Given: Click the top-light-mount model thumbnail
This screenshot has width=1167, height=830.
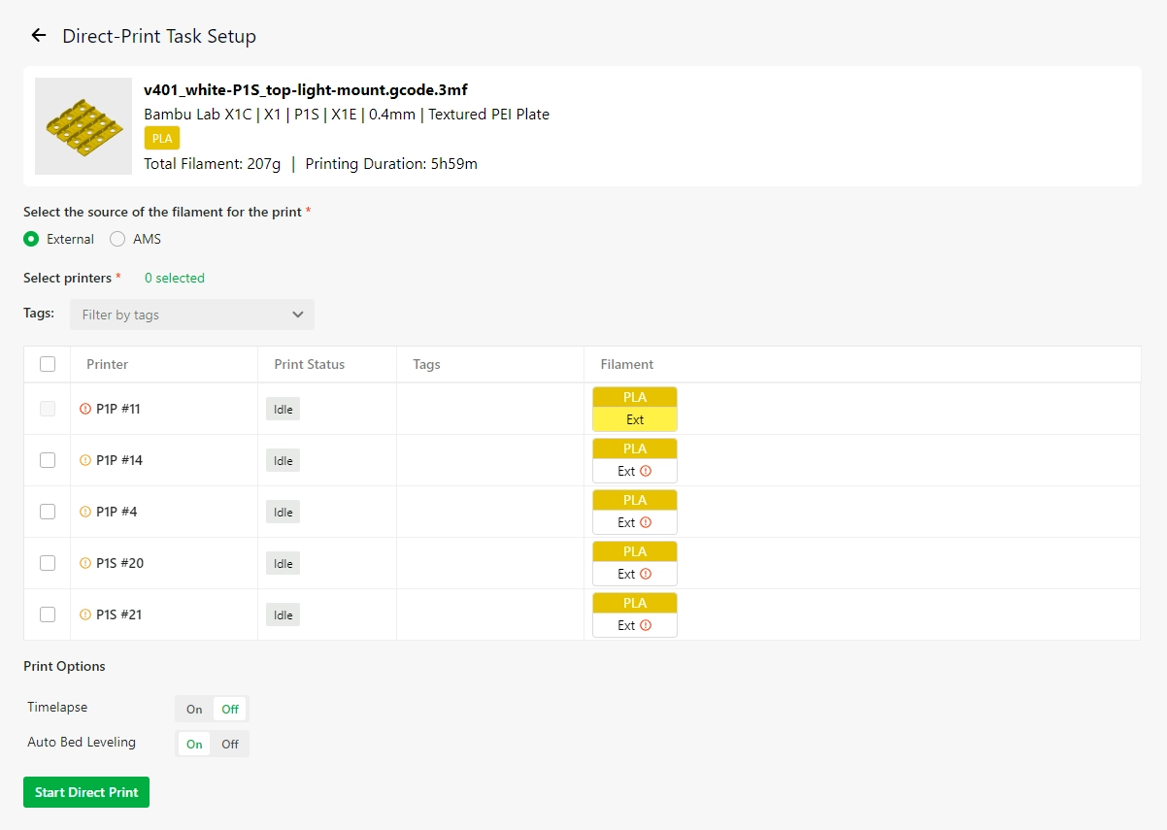Looking at the screenshot, I should pos(83,126).
